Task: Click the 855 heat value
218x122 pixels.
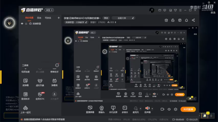Action: [112, 22]
